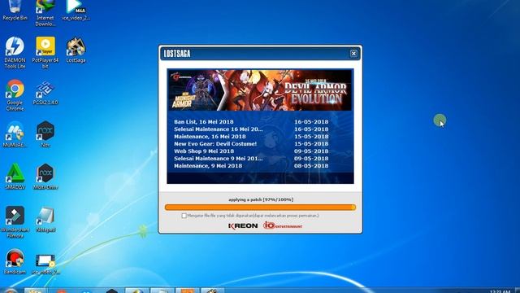Viewport: 520px width, 293px height.
Task: Open the Recycle Bin desktop icon
Action: coord(15,10)
